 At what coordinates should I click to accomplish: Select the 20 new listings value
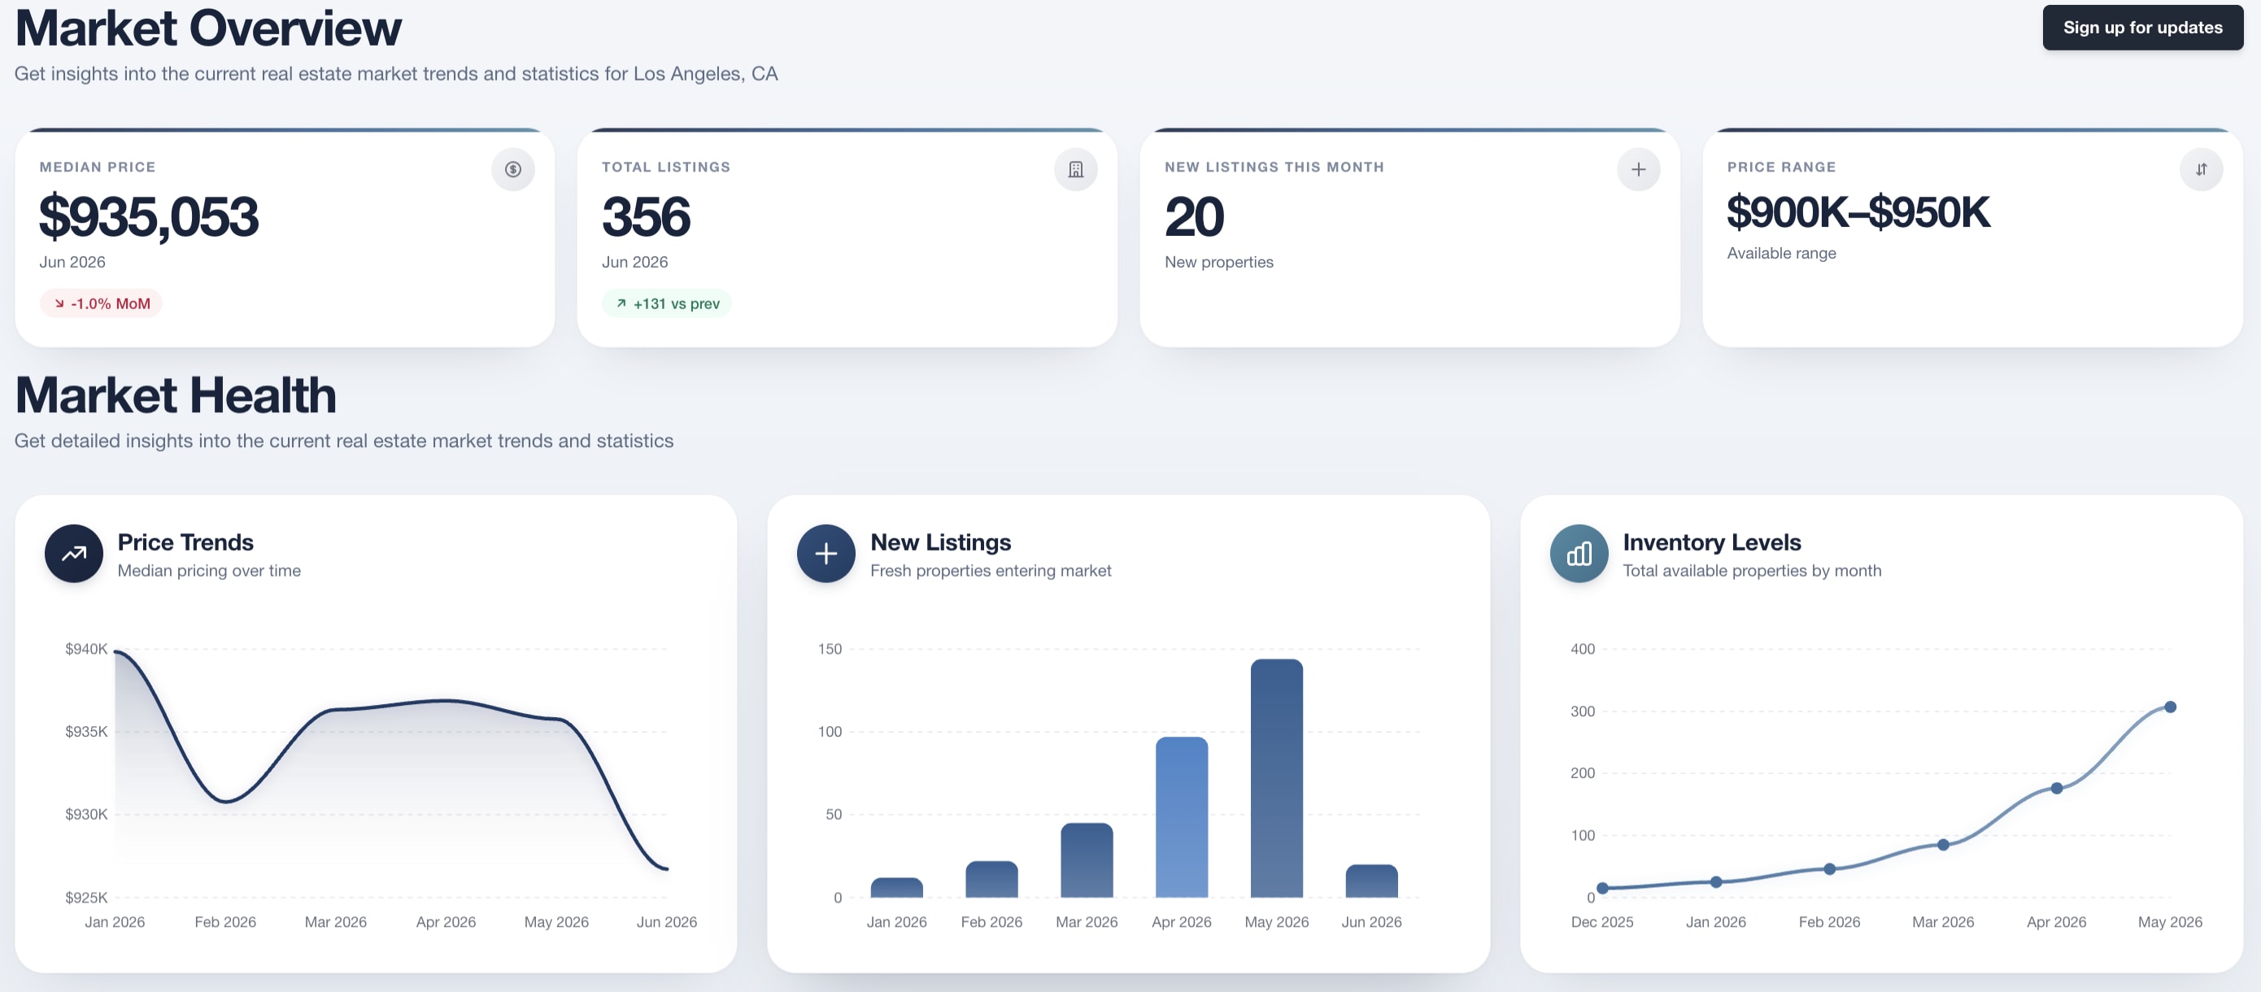tap(1194, 217)
